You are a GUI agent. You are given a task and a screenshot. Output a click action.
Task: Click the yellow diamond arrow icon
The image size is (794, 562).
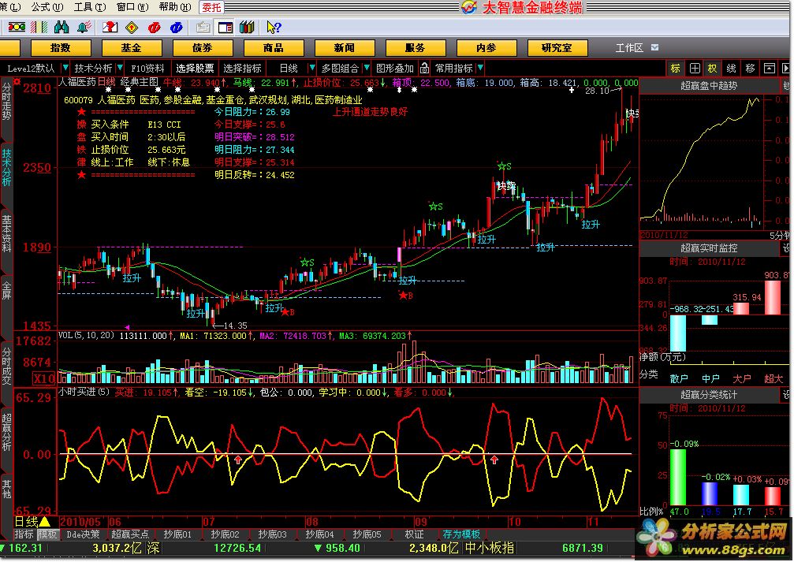pyautogui.click(x=132, y=28)
